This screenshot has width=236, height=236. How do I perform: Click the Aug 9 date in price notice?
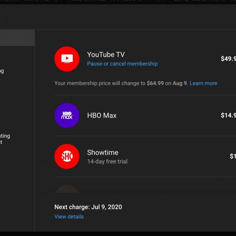coord(180,83)
